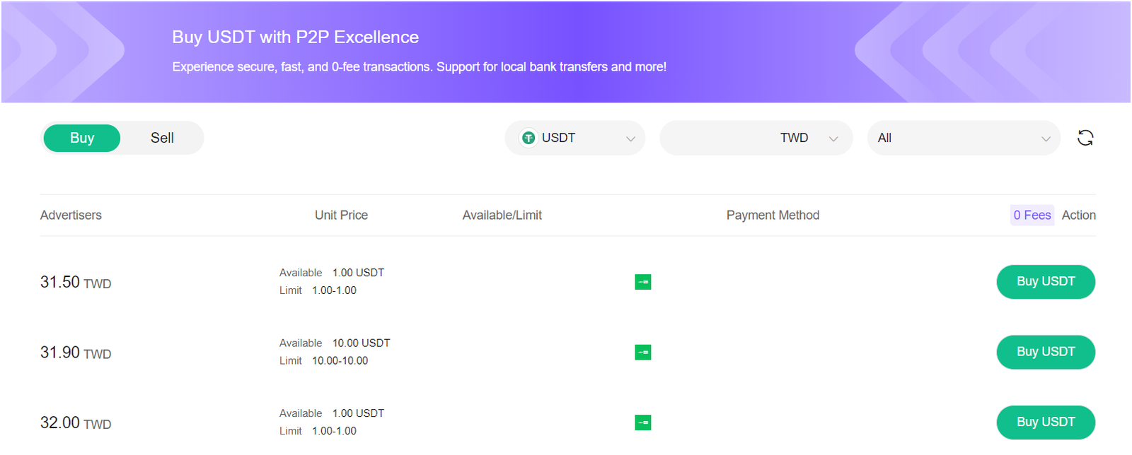
Task: Refresh the P2P offer listings
Action: (x=1085, y=138)
